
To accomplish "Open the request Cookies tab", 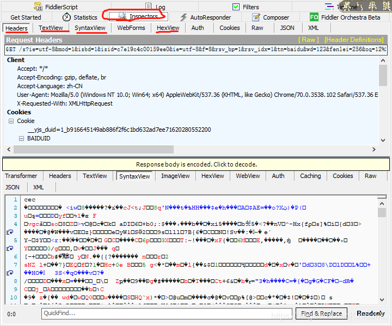I will pos(230,28).
